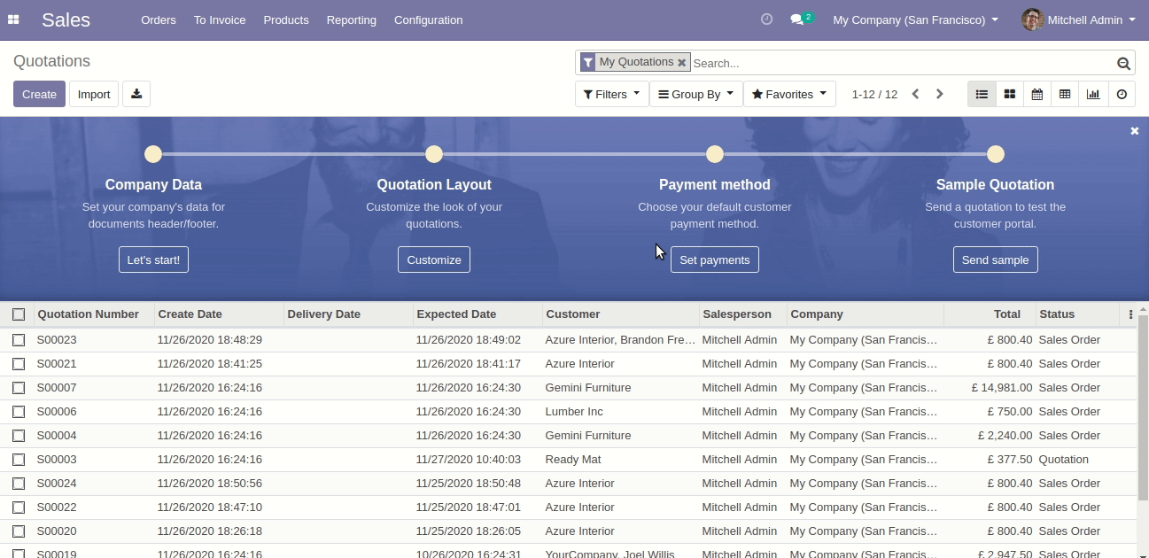Click the pager 1-12 / 12 range
This screenshot has height=558, width=1149.
tap(874, 94)
